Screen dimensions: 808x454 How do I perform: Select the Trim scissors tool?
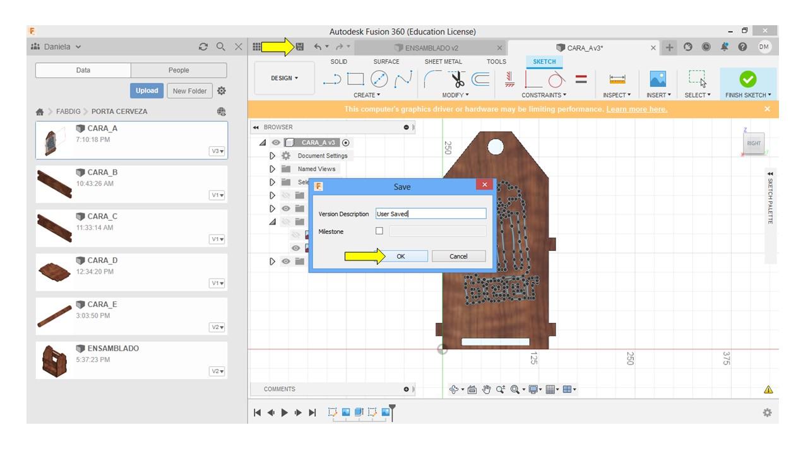[457, 79]
